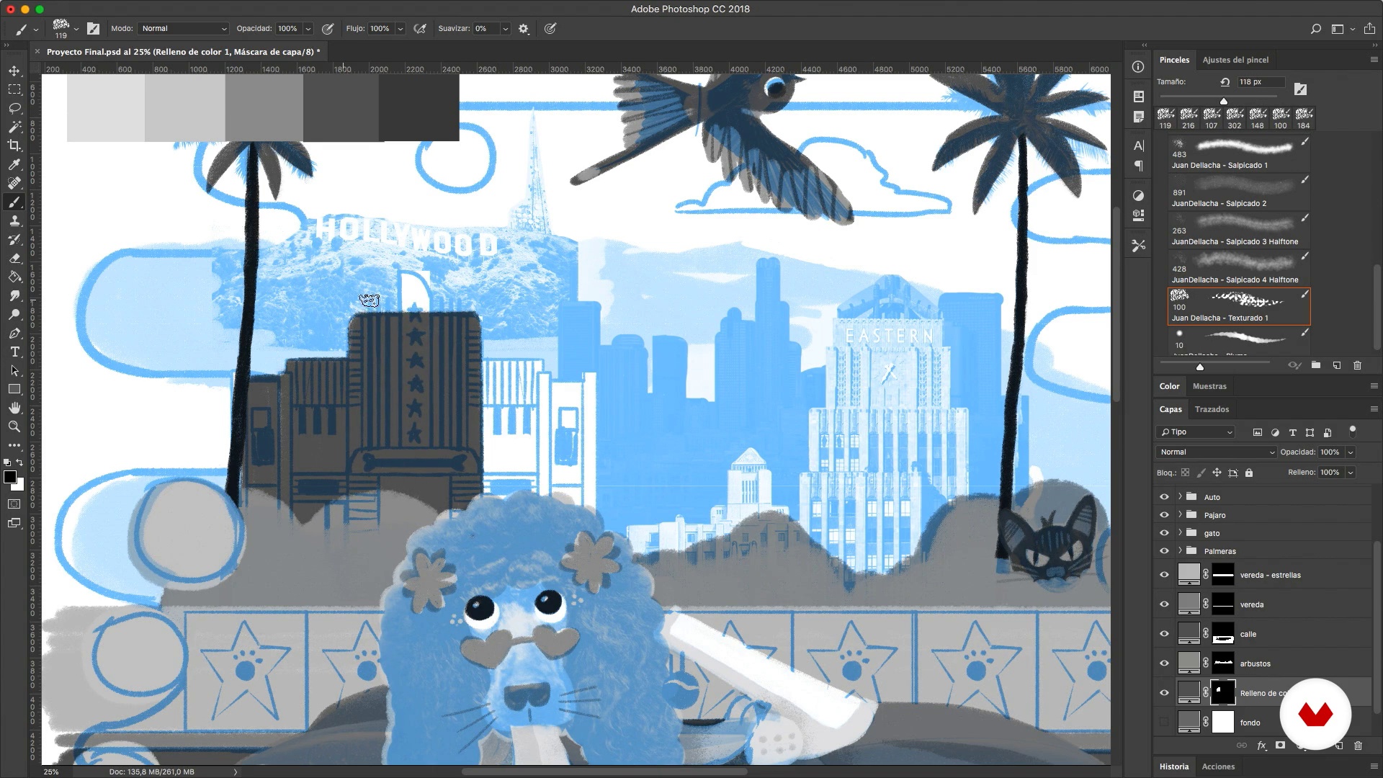Select the Horizontal Type tool
The width and height of the screenshot is (1383, 778).
14,352
